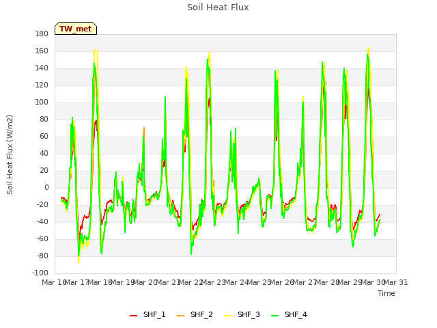The height and width of the screenshot is (328, 437).
Task: Toggle SHF_3 series in legend
Action: coord(242,314)
